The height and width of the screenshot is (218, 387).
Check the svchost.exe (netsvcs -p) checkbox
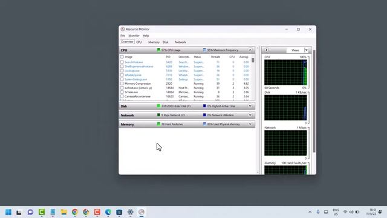[x=122, y=88]
